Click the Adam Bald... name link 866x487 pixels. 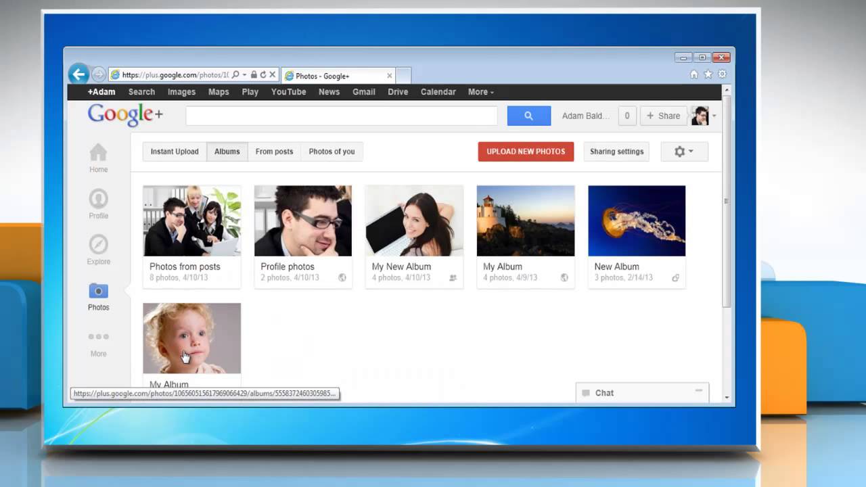[585, 116]
